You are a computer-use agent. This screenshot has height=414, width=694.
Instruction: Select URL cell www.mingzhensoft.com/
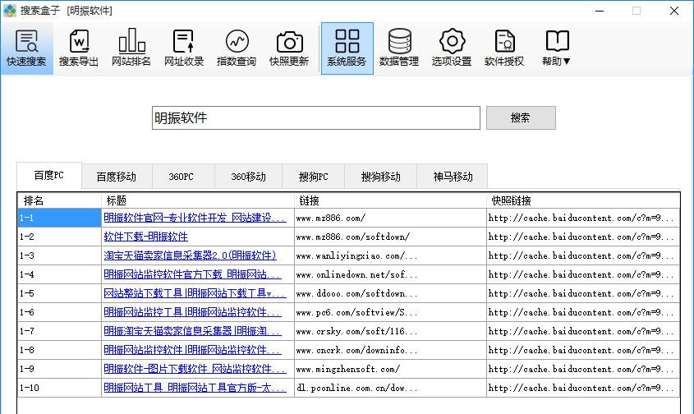tap(390, 369)
